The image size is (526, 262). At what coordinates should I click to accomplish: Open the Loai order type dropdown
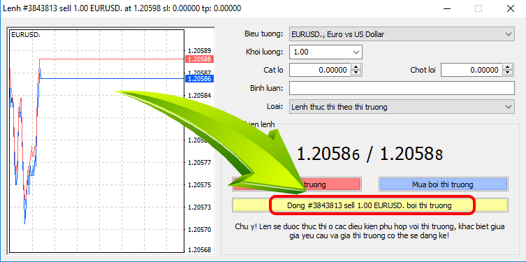[402, 107]
